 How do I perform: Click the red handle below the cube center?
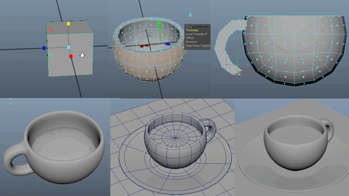pos(71,57)
